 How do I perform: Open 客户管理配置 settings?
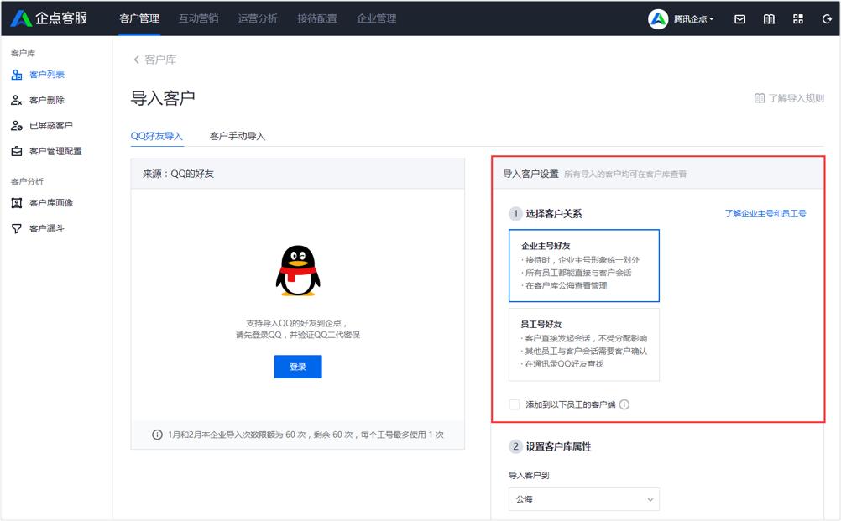click(x=53, y=151)
